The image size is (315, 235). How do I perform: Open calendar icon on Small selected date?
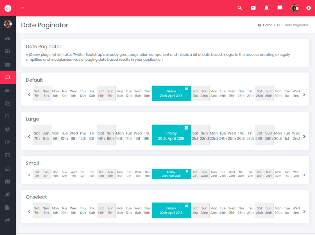[187, 171]
